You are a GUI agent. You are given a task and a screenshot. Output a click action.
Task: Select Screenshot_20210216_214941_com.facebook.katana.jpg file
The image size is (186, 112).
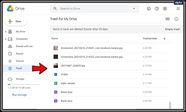tap(109, 48)
